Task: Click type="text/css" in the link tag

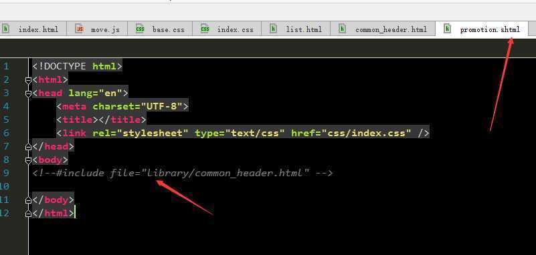Action: [240, 133]
